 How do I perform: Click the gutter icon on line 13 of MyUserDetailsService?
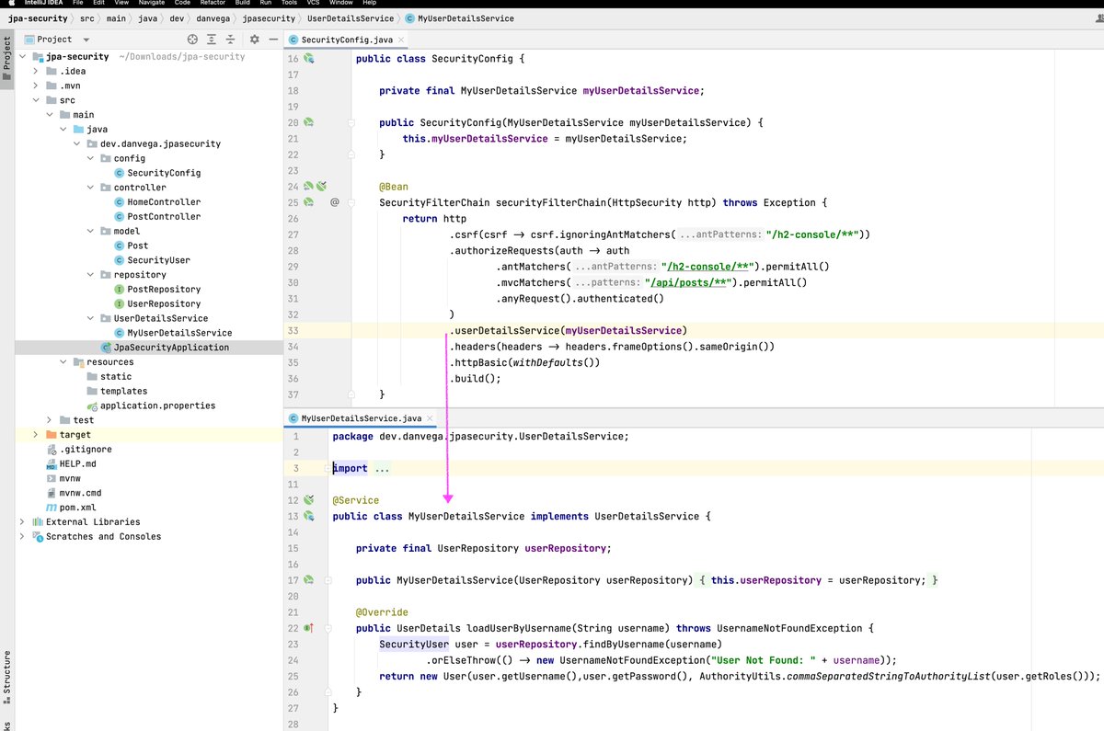pyautogui.click(x=309, y=516)
